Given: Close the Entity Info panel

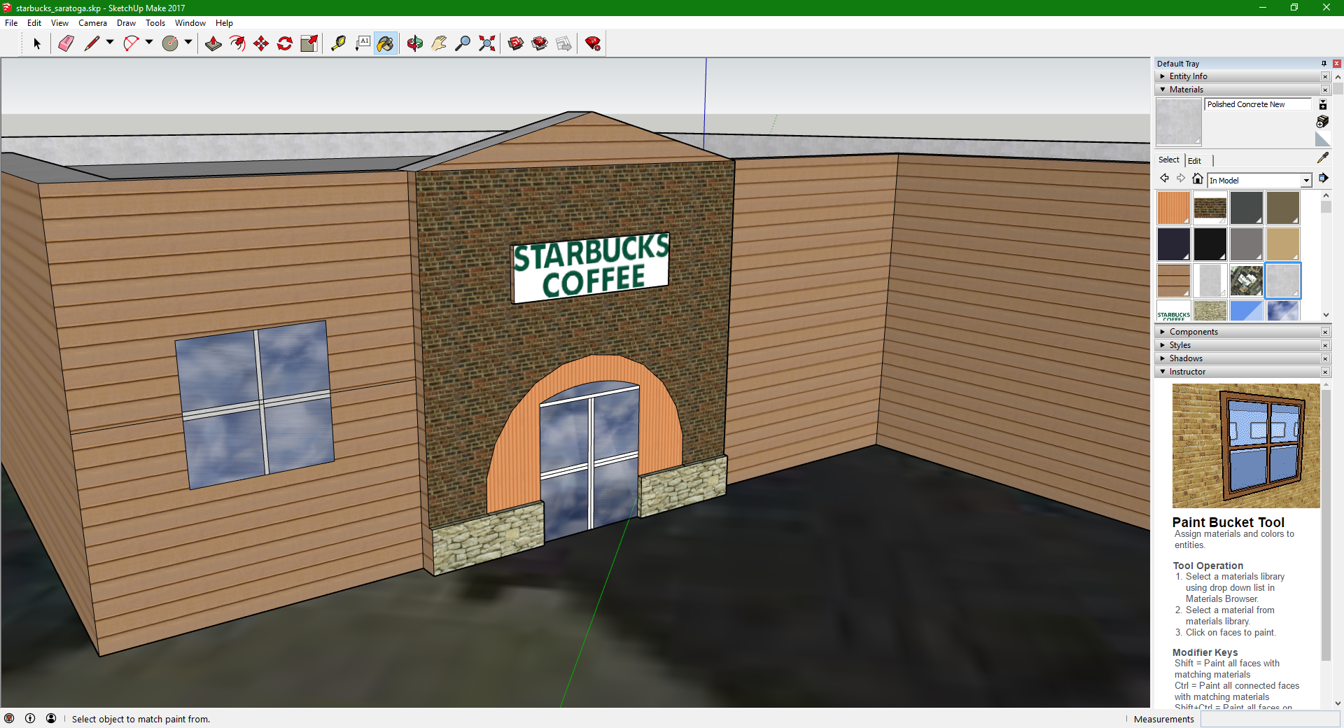Looking at the screenshot, I should [1325, 76].
